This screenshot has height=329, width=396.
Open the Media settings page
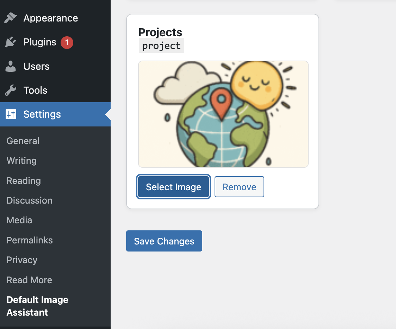[19, 220]
